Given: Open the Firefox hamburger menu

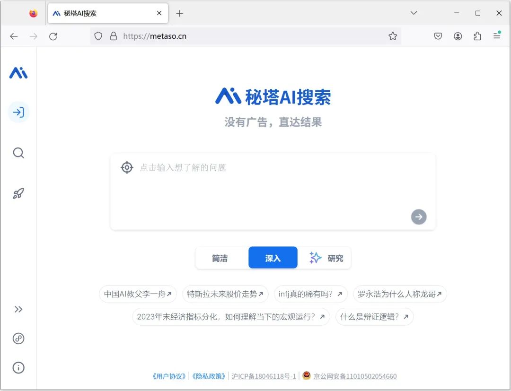Looking at the screenshot, I should click(497, 35).
